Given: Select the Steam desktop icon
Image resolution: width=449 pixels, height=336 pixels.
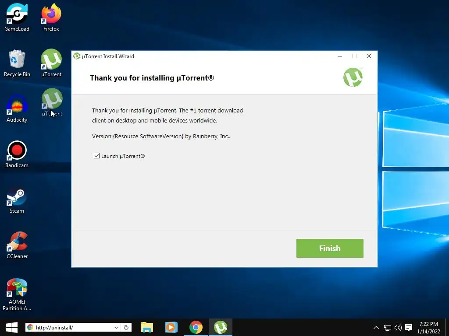Looking at the screenshot, I should 17,200.
